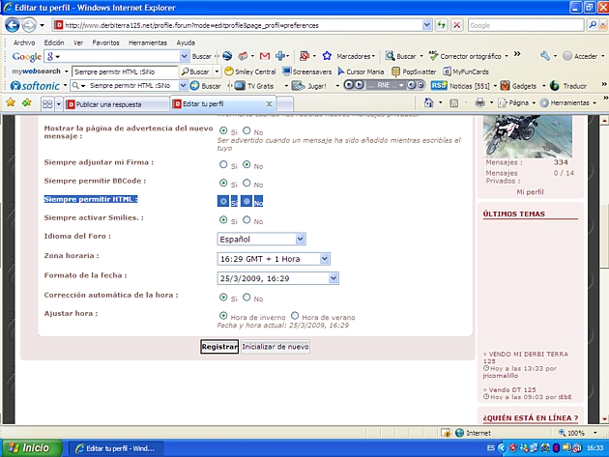
Task: Open Softonic search box dropdown arrow
Action: click(183, 85)
